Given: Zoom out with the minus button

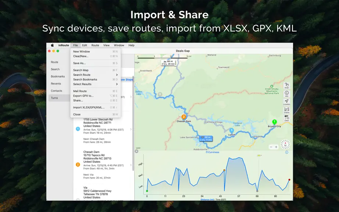Looking at the screenshot, I should pos(271,147).
